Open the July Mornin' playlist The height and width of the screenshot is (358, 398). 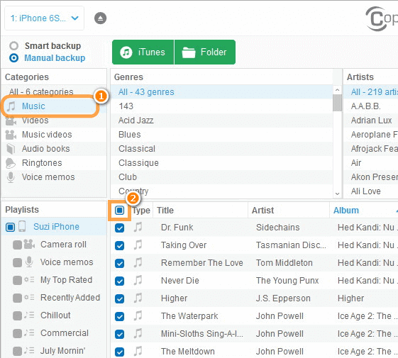pos(62,351)
